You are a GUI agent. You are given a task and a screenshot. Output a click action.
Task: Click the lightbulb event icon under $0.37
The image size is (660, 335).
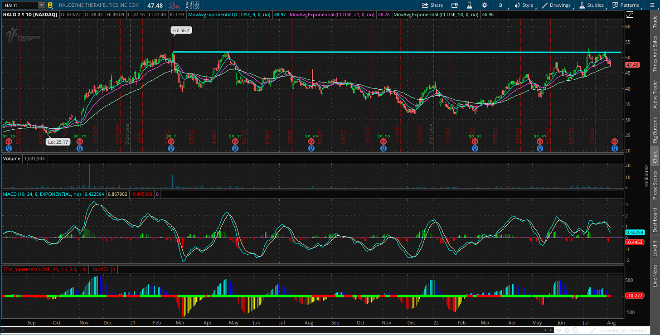(235, 148)
